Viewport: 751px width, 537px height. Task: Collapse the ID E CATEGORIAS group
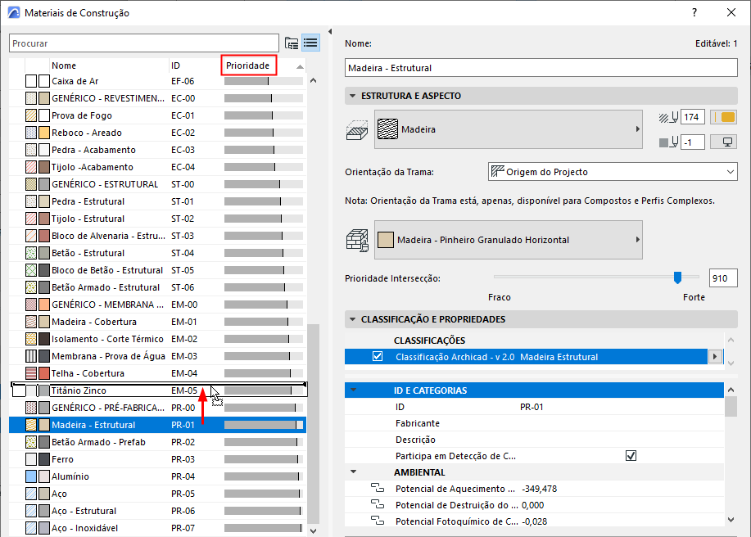pyautogui.click(x=354, y=390)
